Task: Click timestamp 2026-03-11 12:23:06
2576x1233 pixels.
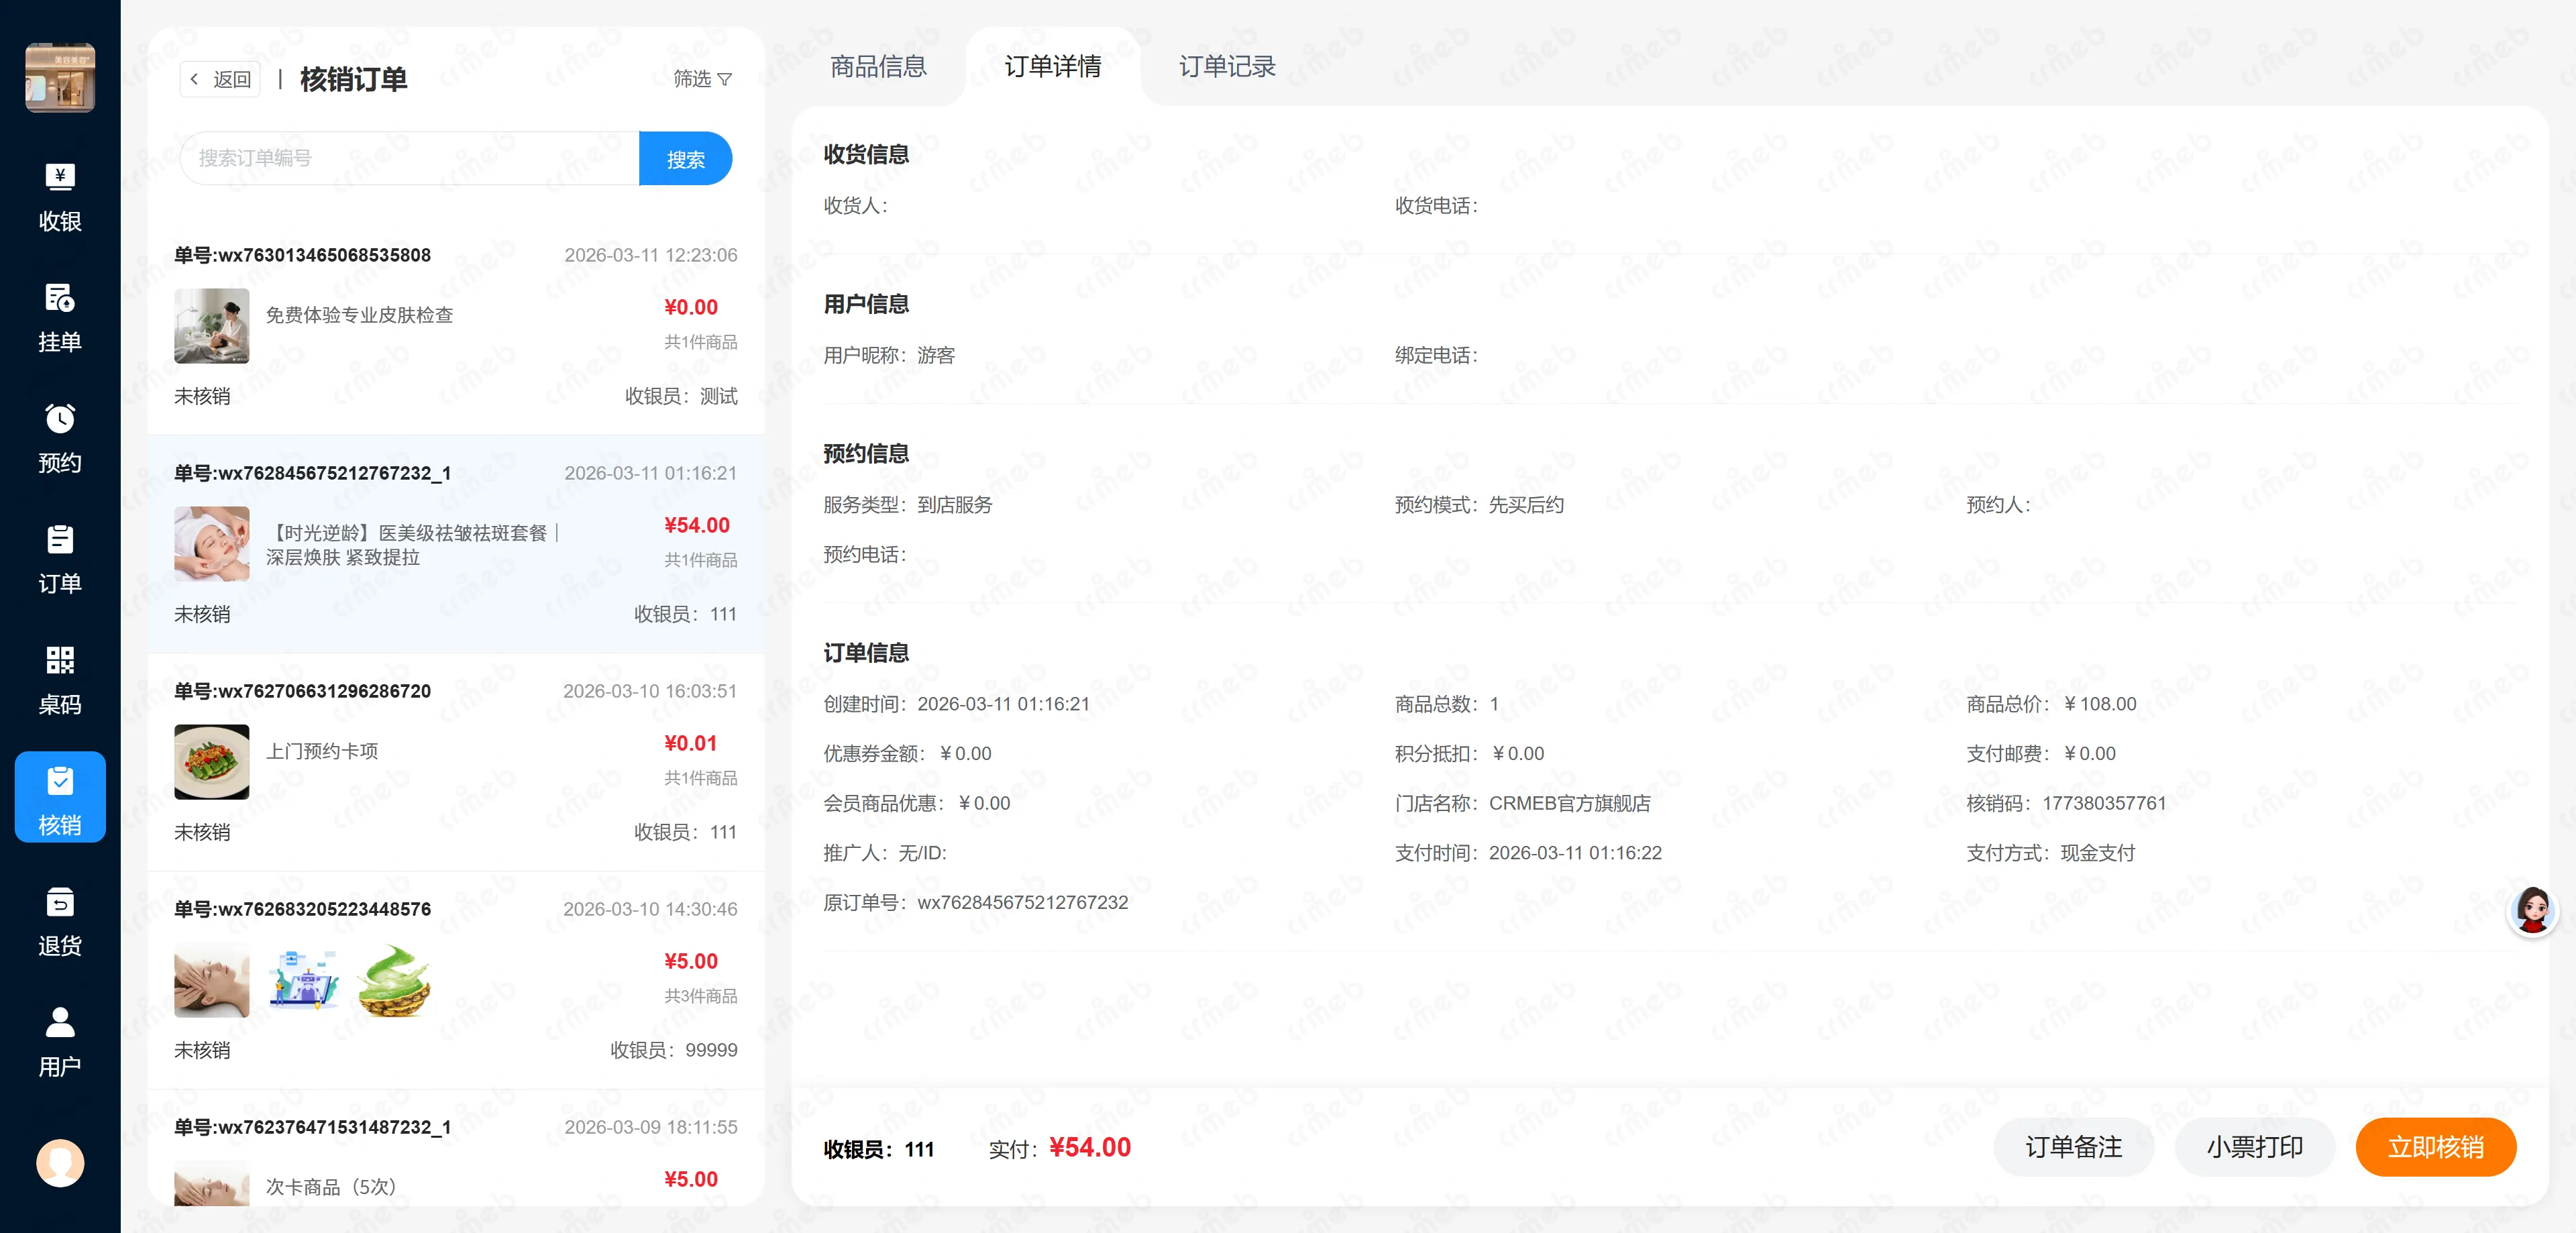Action: 651,255
